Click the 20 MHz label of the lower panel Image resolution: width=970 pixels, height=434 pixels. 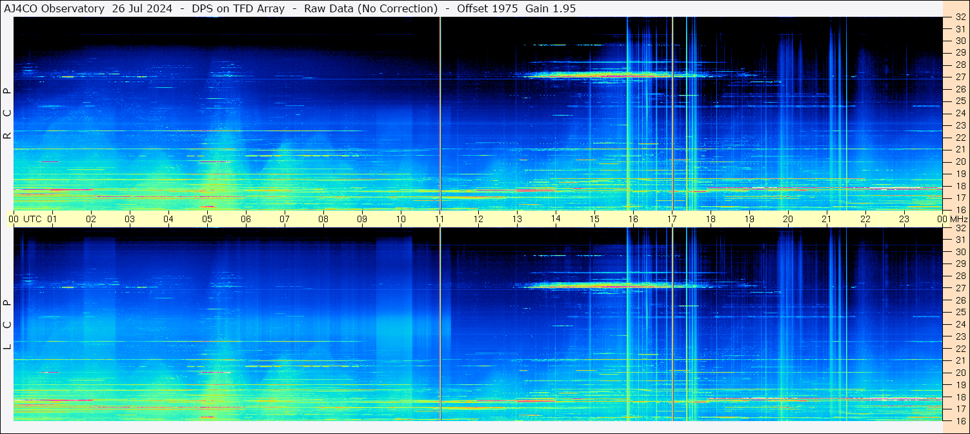(x=960, y=373)
